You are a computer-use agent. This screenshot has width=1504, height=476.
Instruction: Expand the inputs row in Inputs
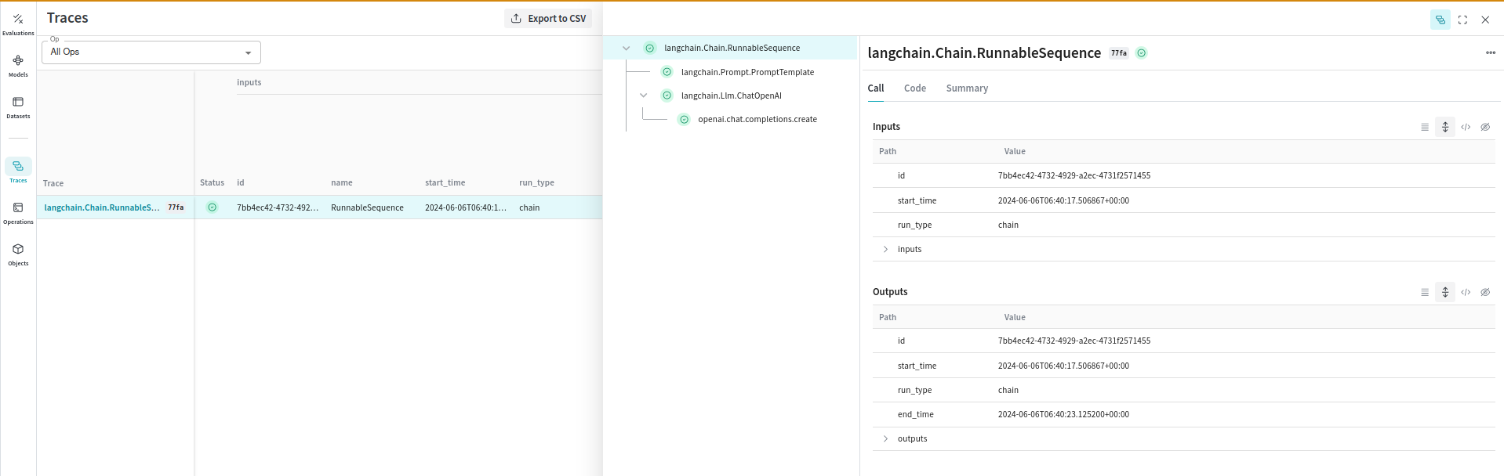tap(885, 250)
